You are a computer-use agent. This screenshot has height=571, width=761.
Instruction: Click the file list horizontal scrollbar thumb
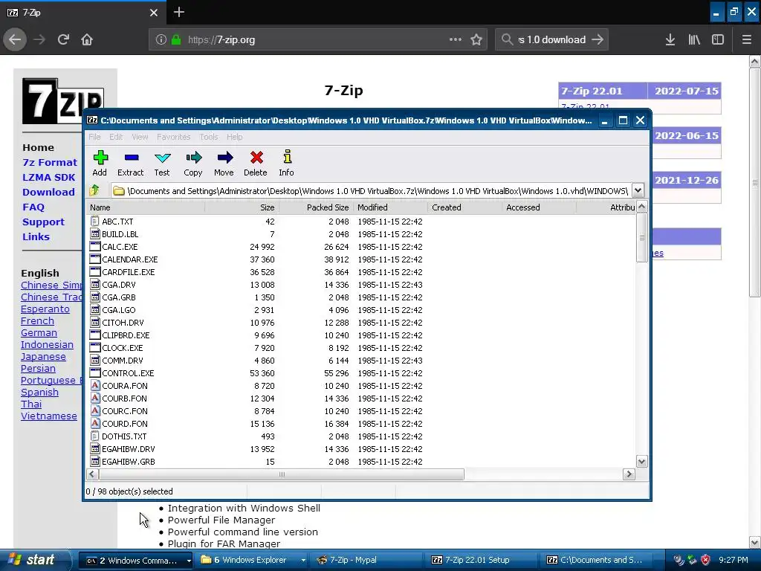[x=282, y=474]
